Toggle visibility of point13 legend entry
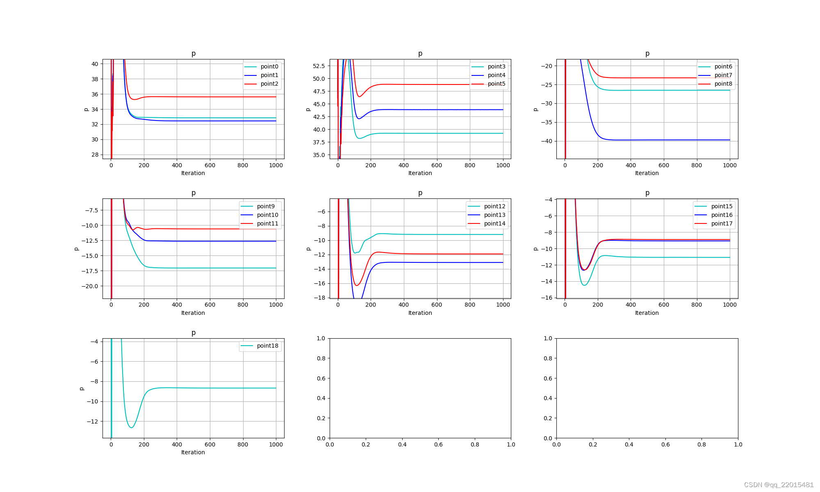820x492 pixels. (x=494, y=215)
